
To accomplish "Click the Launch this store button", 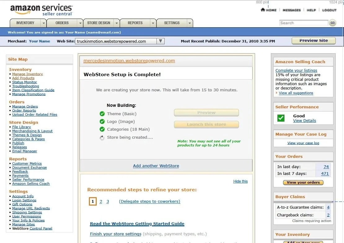I will (x=206, y=124).
